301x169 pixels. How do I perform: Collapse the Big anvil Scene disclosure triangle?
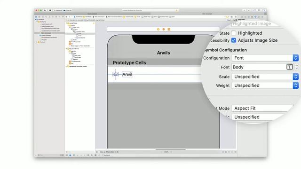(66, 49)
